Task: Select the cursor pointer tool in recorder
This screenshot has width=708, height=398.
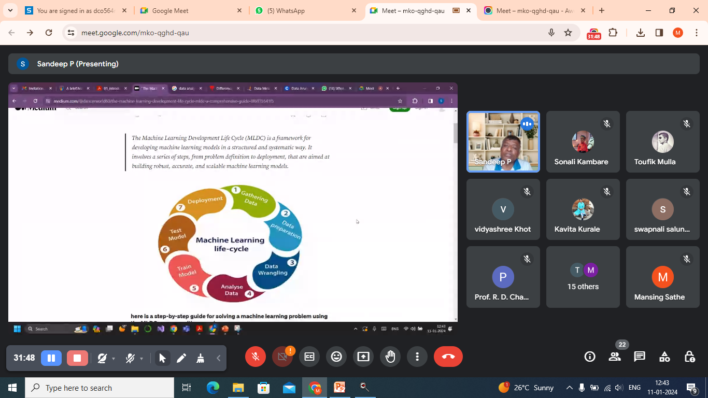Action: click(x=162, y=358)
